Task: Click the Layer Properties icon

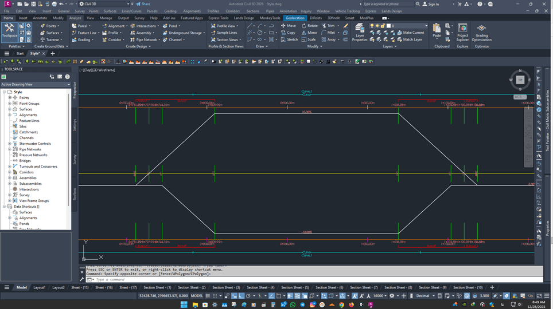Action: (360, 32)
